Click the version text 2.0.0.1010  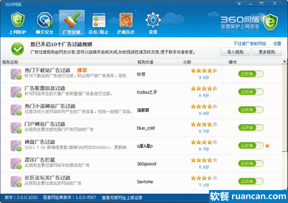click(27, 197)
